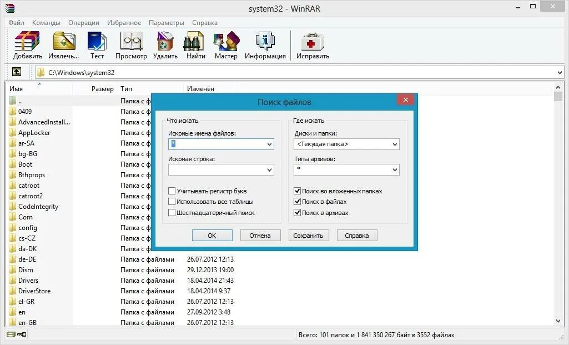Click the Сохранить button
This screenshot has width=569, height=345.
(x=309, y=236)
